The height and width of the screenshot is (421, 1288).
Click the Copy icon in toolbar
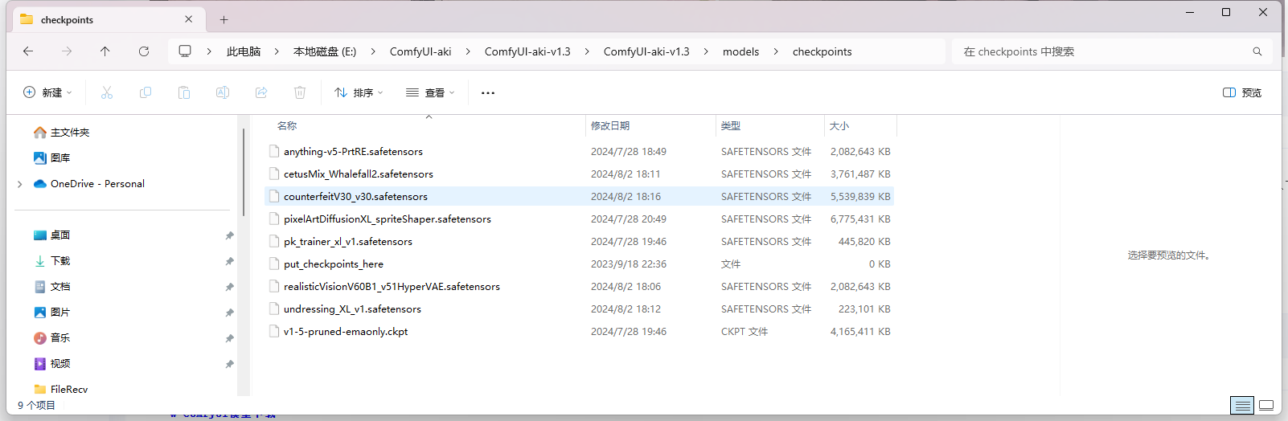pyautogui.click(x=146, y=92)
